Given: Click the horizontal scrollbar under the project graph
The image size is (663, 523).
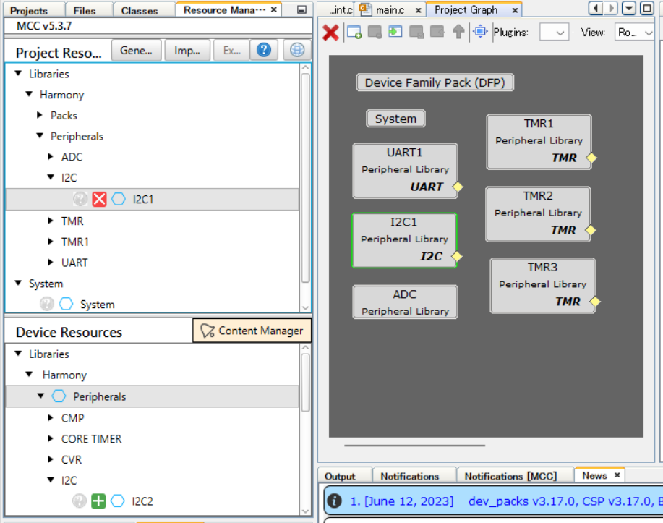Looking at the screenshot, I should [x=394, y=446].
